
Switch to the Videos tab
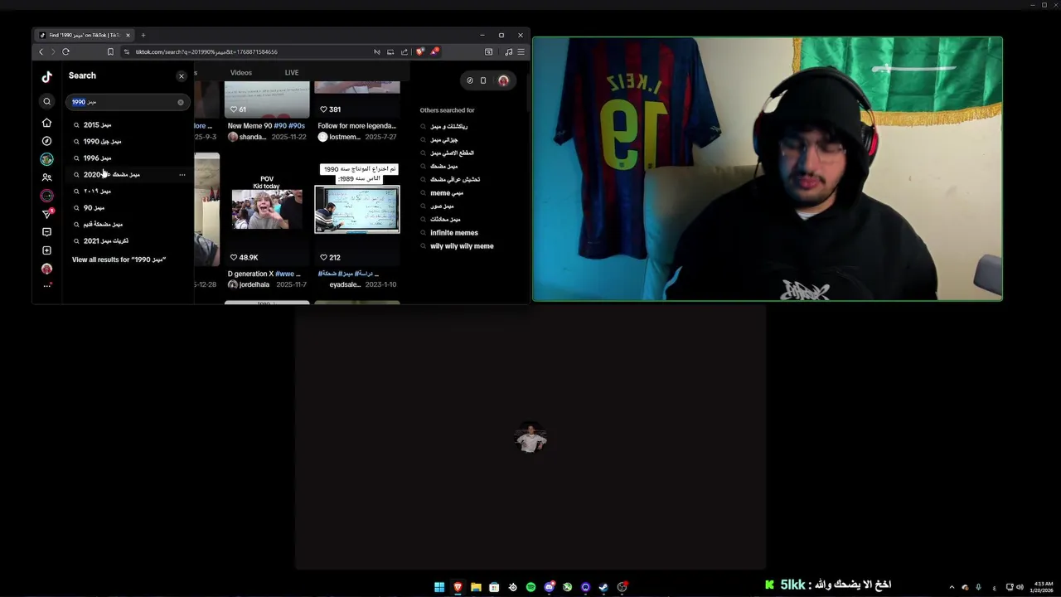point(241,73)
